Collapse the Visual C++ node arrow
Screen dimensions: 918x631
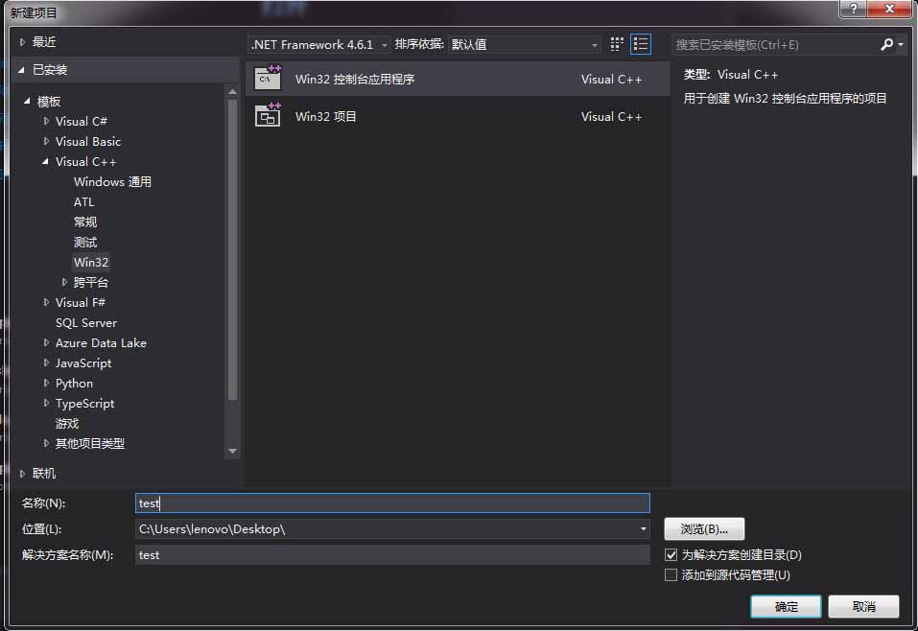(46, 161)
